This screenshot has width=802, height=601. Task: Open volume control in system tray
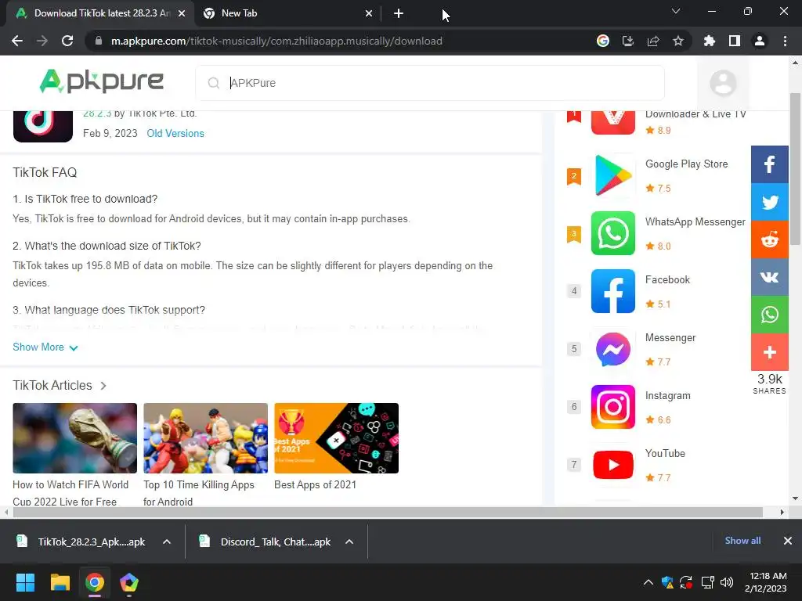[726, 582]
